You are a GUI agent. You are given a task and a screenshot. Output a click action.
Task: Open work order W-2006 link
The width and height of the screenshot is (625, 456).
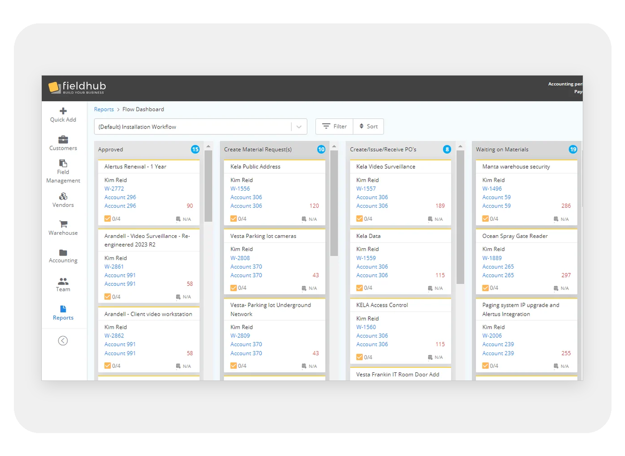(x=492, y=336)
